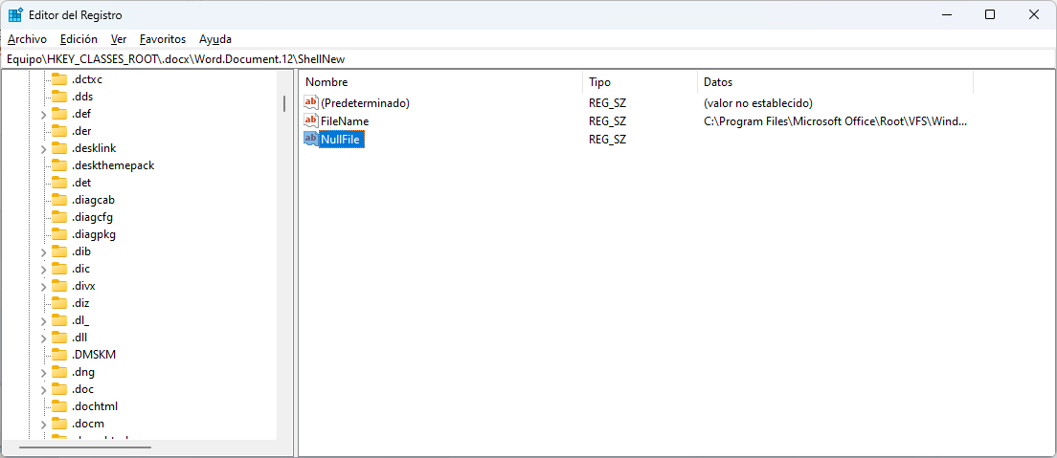Select the .dic folder icon

(x=60, y=269)
